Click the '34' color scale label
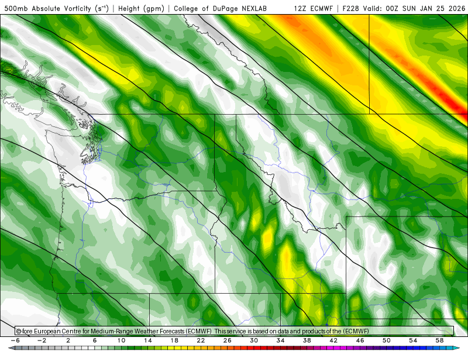The width and height of the screenshot is (468, 351). tap(280, 340)
